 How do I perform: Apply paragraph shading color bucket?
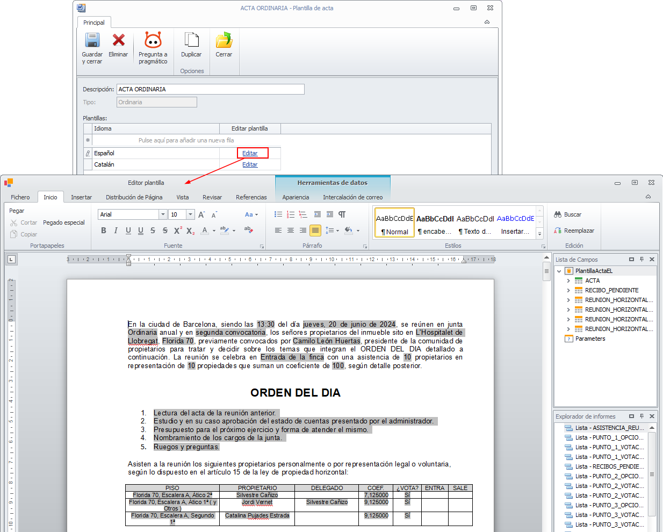click(349, 230)
